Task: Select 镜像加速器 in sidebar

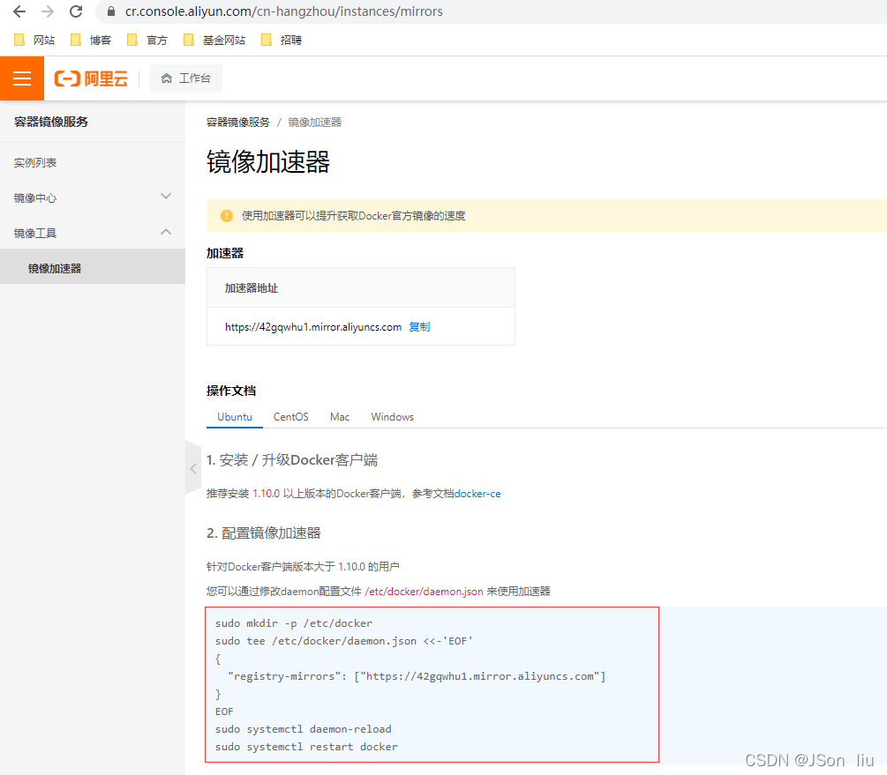Action: pyautogui.click(x=92, y=266)
